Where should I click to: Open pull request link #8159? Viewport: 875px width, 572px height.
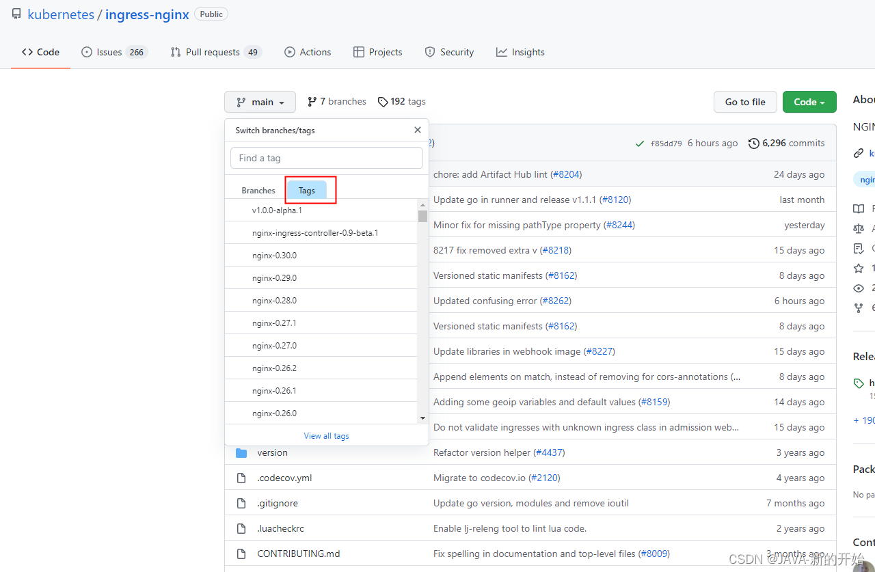(655, 402)
